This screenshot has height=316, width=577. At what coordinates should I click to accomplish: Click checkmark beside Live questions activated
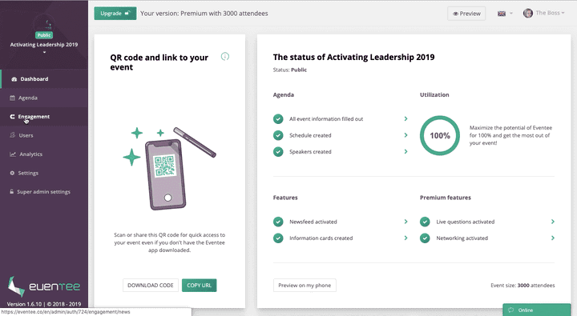tap(425, 222)
